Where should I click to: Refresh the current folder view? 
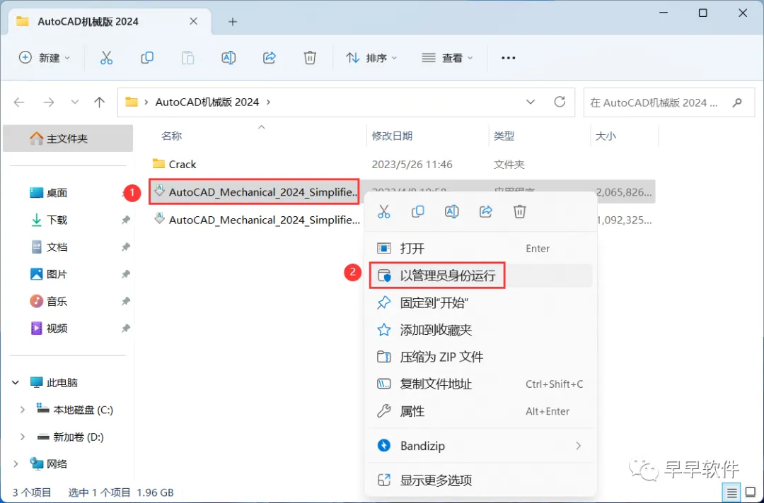tap(560, 102)
